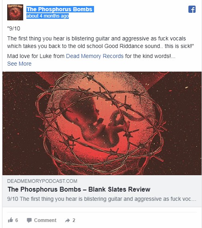The image size is (202, 228).
Task: Click the share arrow icon
Action: pos(67,220)
